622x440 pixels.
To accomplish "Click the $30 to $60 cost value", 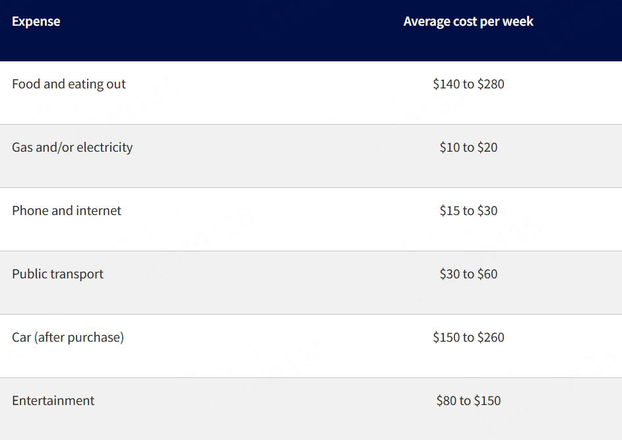I will [468, 274].
